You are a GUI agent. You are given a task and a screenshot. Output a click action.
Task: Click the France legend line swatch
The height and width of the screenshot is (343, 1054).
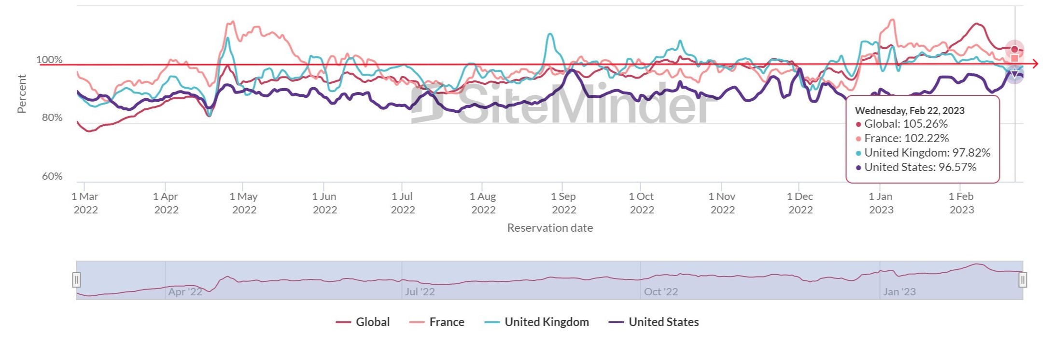pos(417,322)
